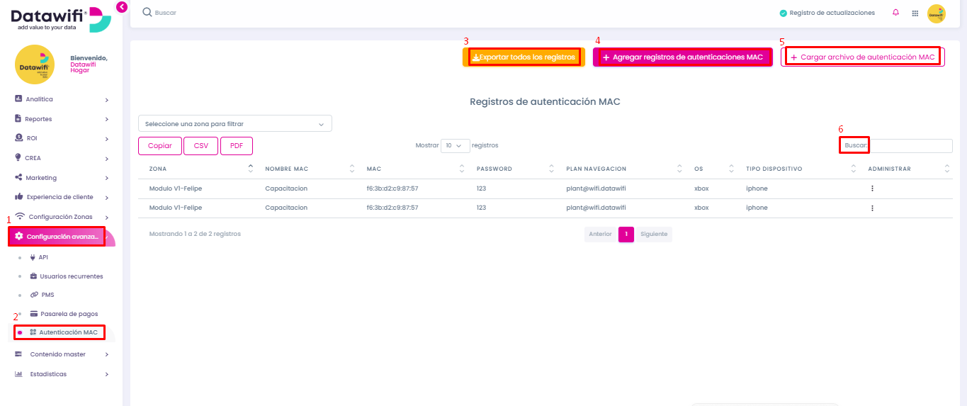Open the Mostrar registros count dropdown
This screenshot has width=967, height=406.
(x=455, y=145)
